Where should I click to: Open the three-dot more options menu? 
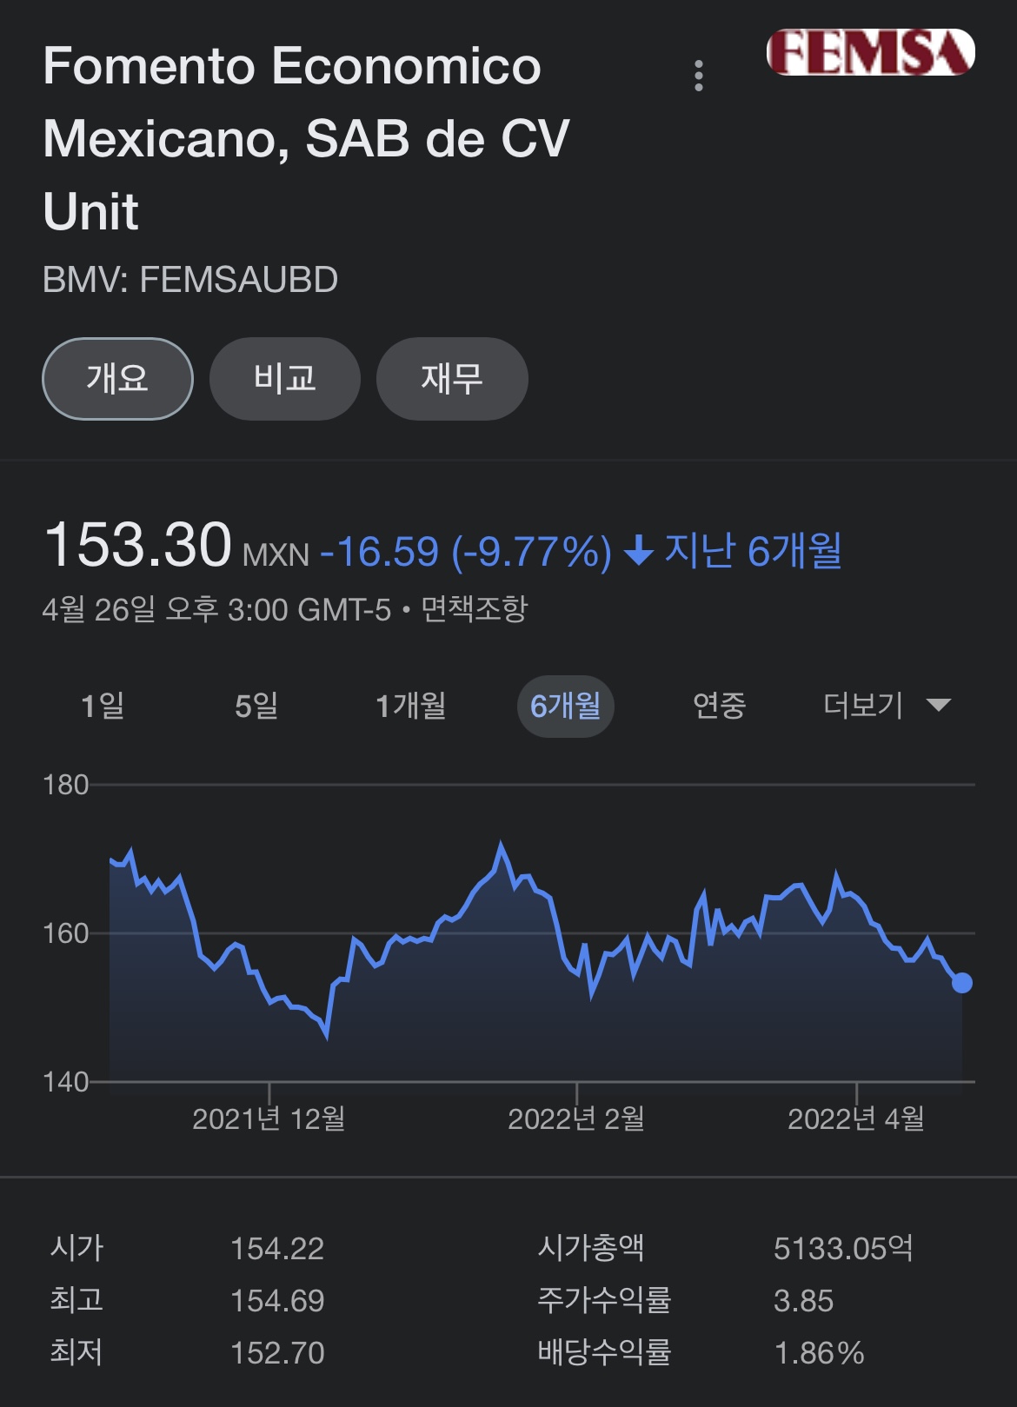click(x=698, y=76)
